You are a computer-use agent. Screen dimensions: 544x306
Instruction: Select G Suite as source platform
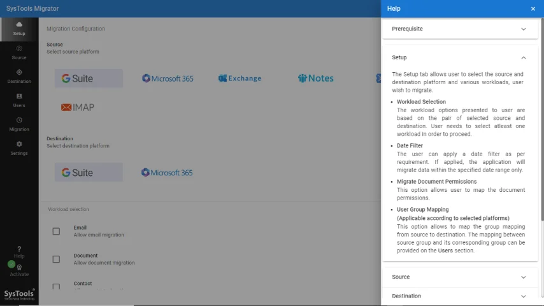89,78
